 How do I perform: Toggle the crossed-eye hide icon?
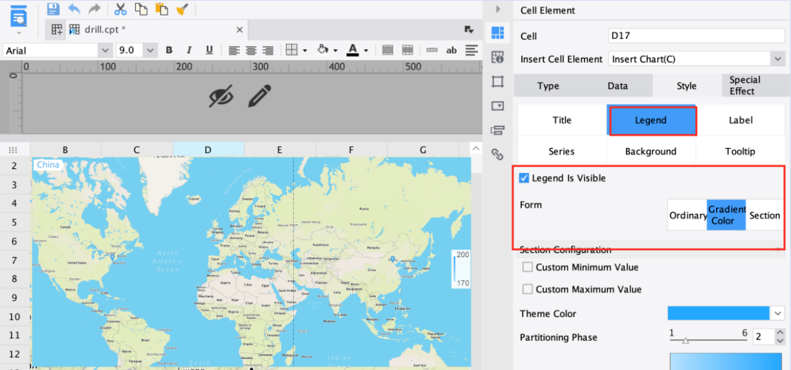(x=221, y=96)
